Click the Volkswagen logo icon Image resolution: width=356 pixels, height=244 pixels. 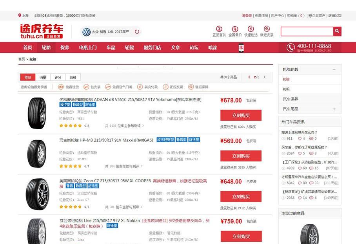click(86, 32)
